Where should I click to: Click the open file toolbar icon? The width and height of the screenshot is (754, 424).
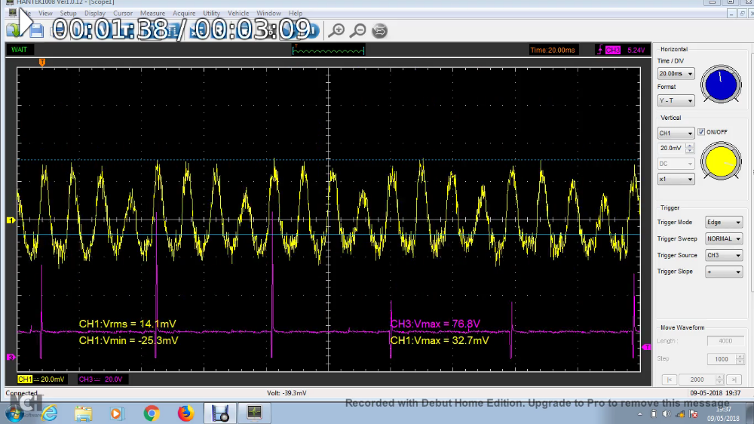(14, 31)
